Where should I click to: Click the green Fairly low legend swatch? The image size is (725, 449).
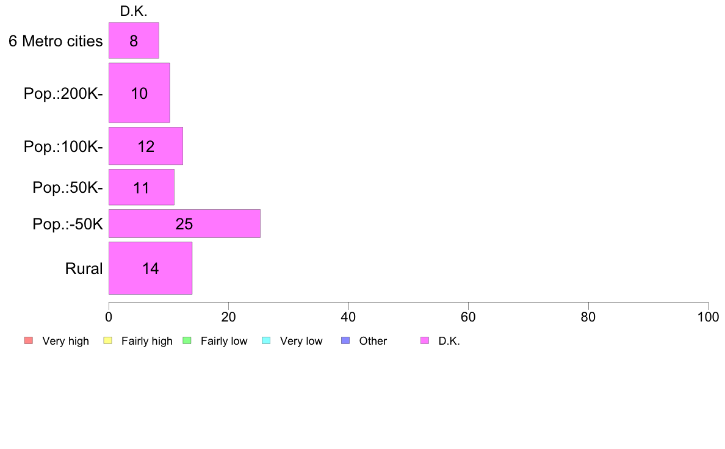(187, 341)
